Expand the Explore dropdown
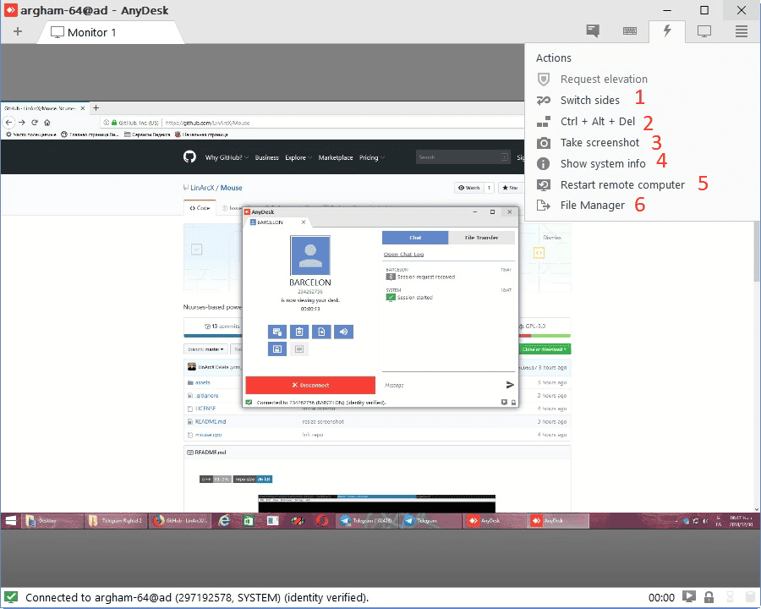The image size is (761, 609). click(298, 157)
